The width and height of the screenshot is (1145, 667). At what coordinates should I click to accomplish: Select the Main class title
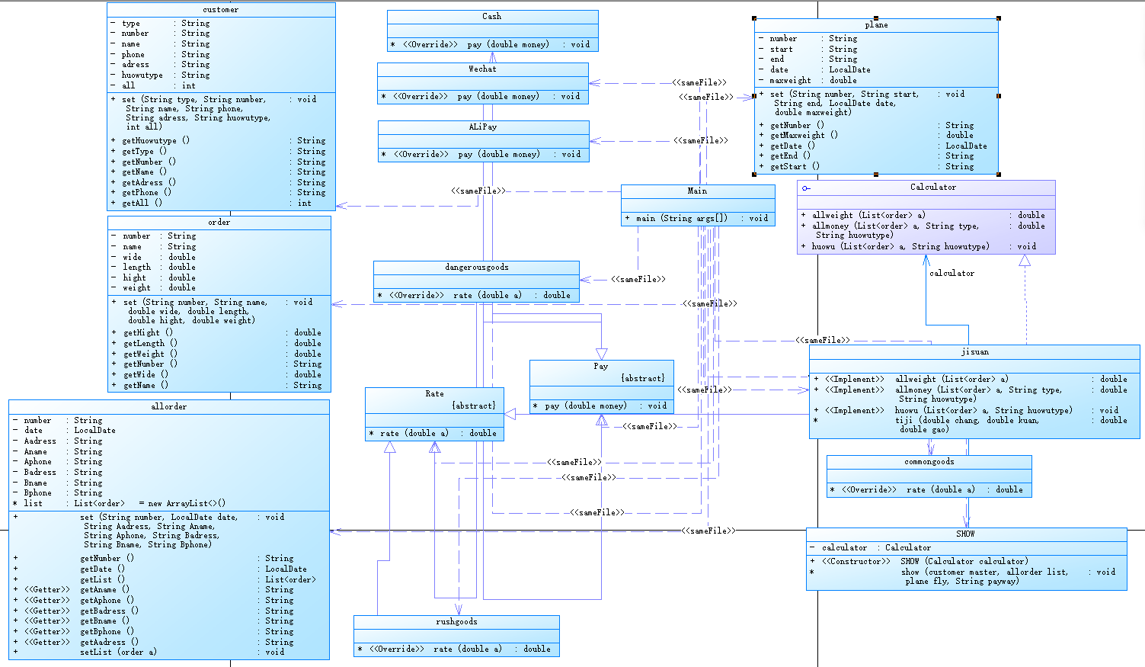[x=697, y=191]
